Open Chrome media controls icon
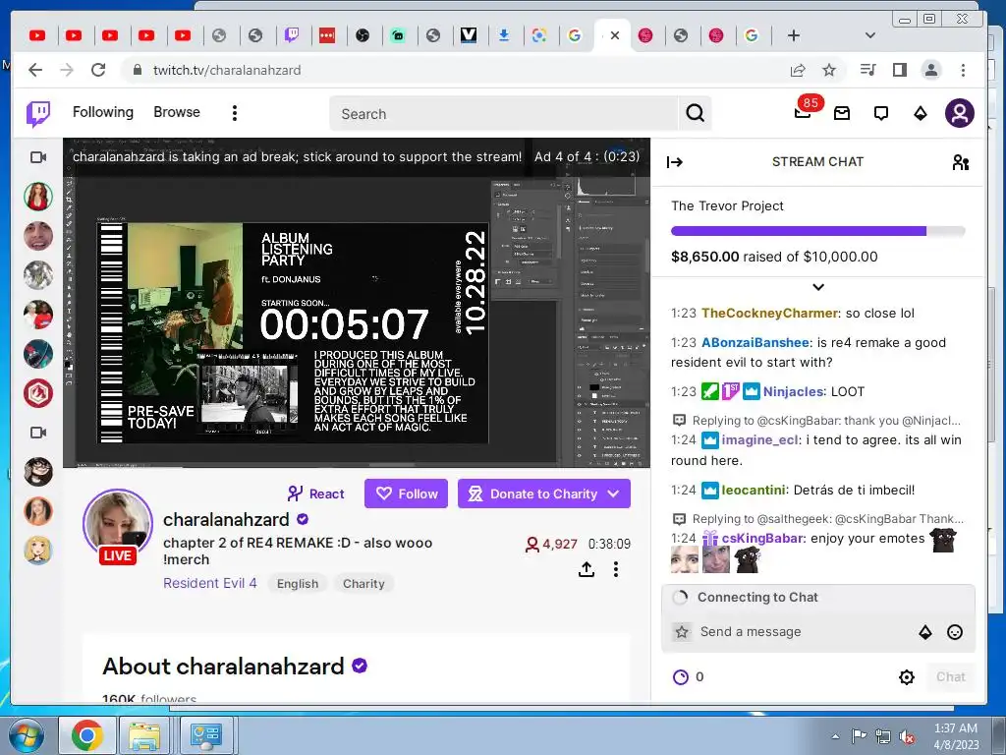The height and width of the screenshot is (755, 1006). [x=867, y=70]
